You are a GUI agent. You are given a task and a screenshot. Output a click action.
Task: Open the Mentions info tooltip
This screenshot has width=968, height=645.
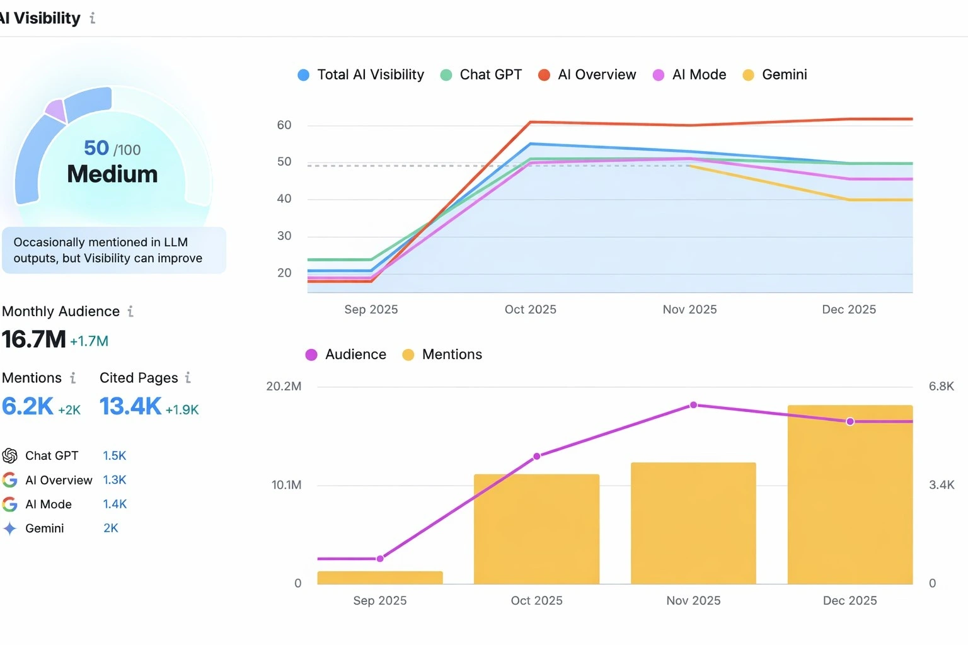pos(74,378)
